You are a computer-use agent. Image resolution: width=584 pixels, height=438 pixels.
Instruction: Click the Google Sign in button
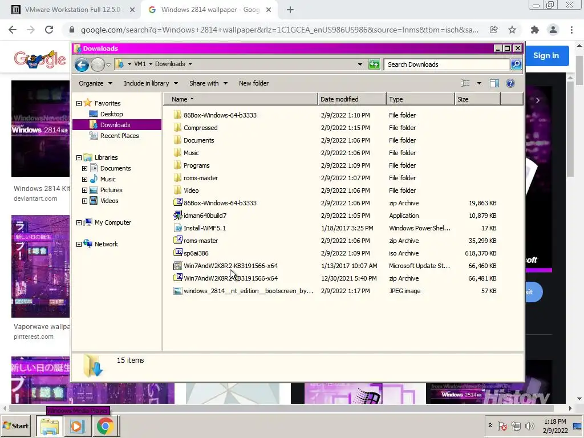[x=546, y=55]
